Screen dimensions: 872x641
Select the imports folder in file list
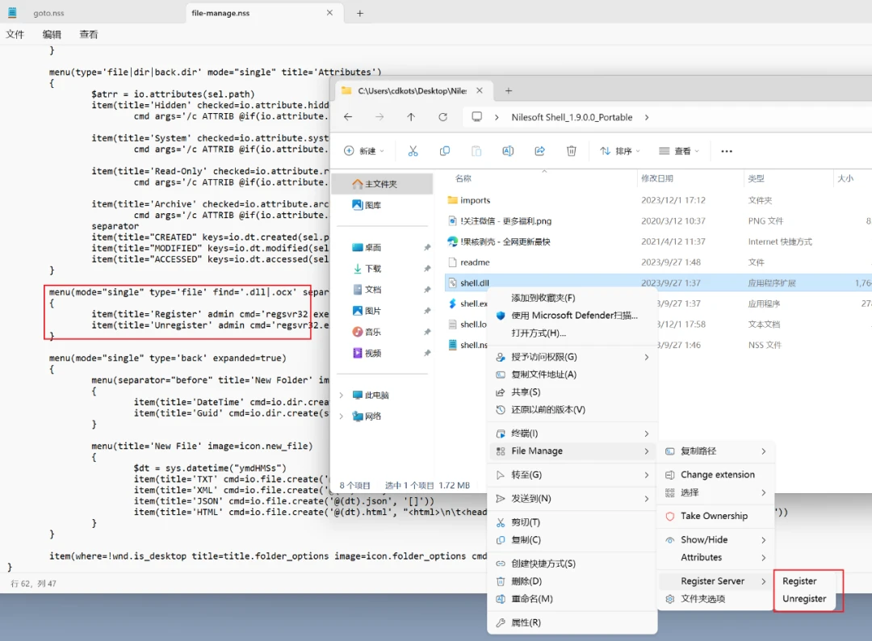(475, 200)
